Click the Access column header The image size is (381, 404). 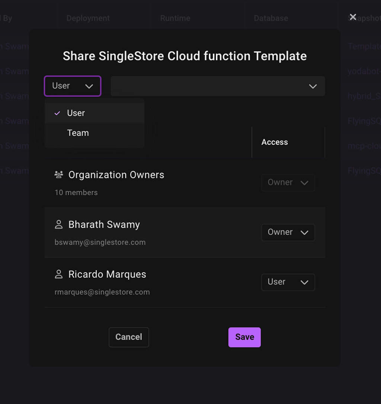[x=275, y=142]
